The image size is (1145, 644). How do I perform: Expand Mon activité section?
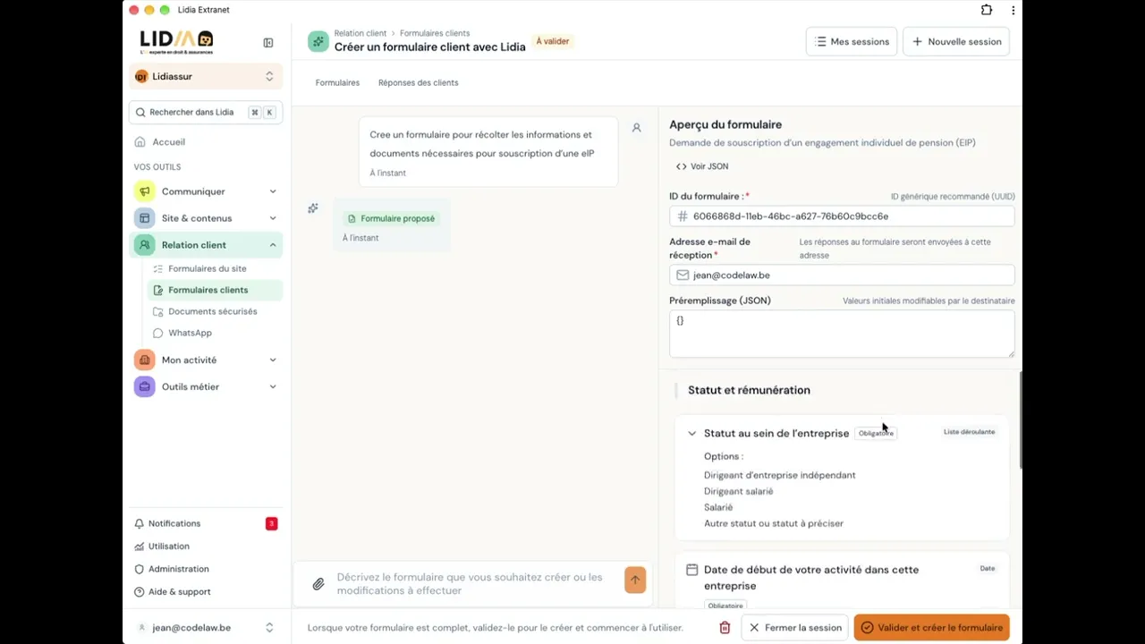[273, 360]
